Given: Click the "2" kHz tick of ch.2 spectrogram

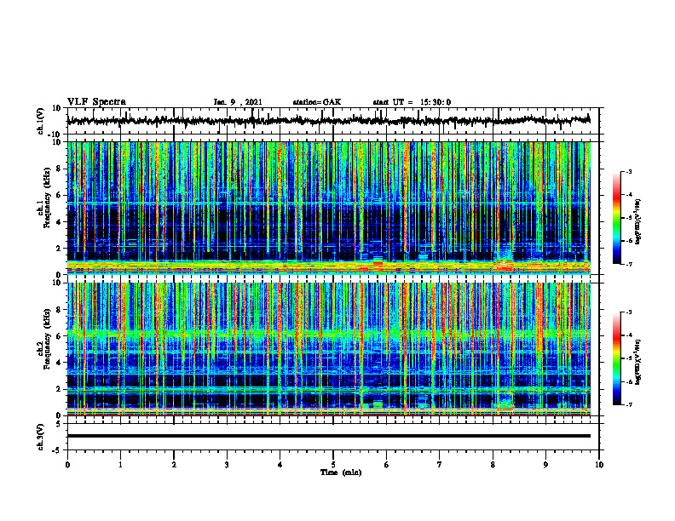Looking at the screenshot, I should tap(60, 389).
